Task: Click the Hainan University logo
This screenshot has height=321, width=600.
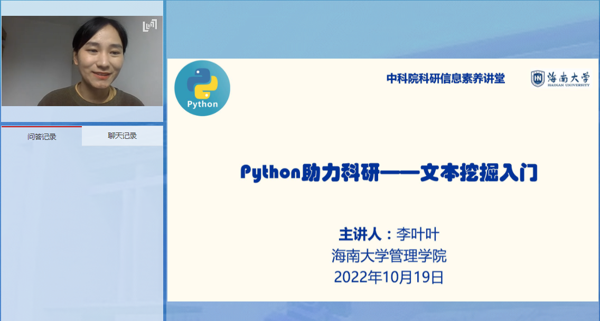Action: coord(560,79)
